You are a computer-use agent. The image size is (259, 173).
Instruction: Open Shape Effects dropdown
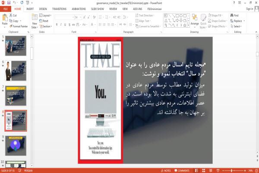[x=218, y=26]
